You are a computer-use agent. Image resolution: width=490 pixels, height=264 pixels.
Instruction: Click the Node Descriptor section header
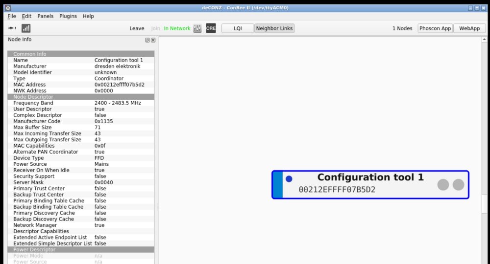click(x=81, y=97)
